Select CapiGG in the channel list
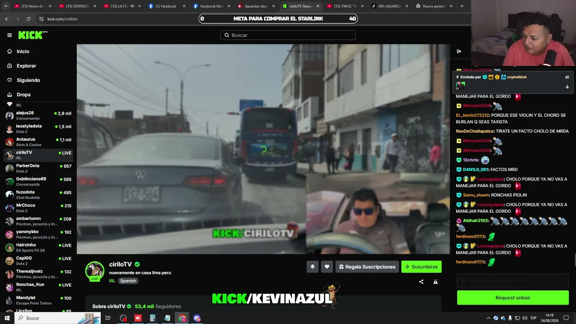The image size is (576, 324). click(x=38, y=261)
